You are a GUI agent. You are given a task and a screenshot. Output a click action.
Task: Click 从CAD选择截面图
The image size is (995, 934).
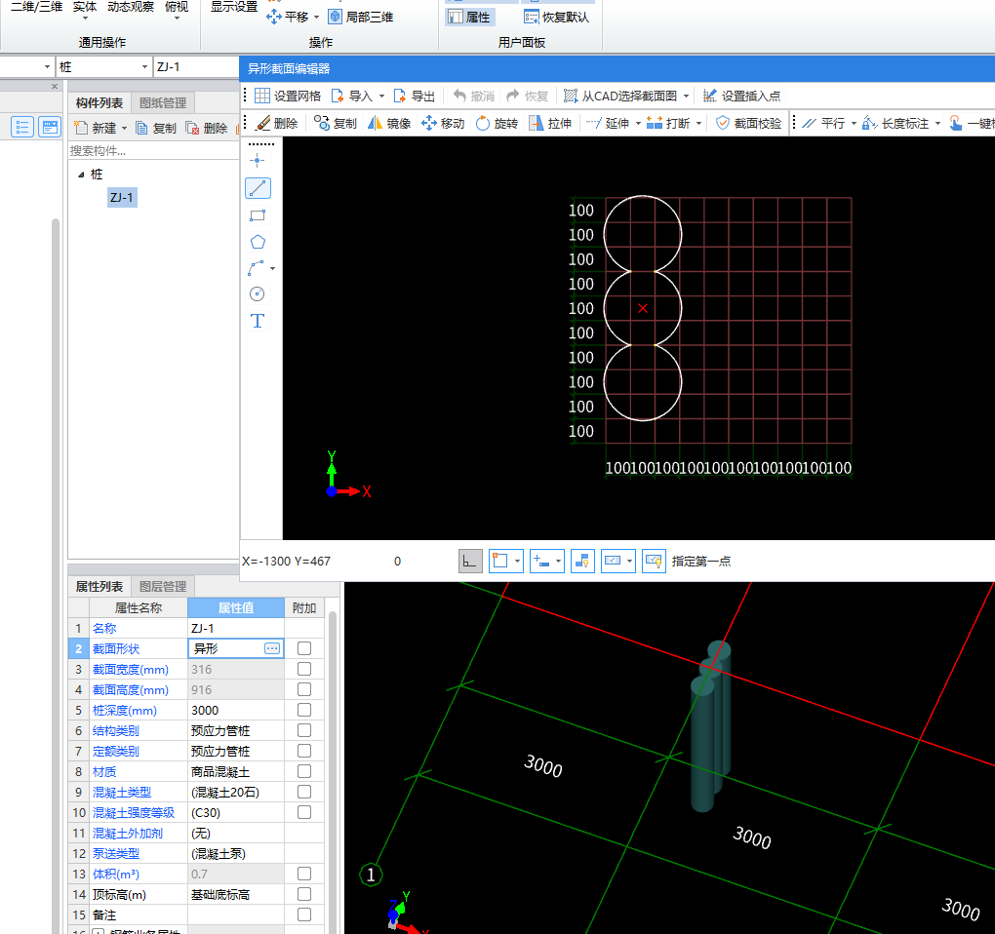point(620,96)
